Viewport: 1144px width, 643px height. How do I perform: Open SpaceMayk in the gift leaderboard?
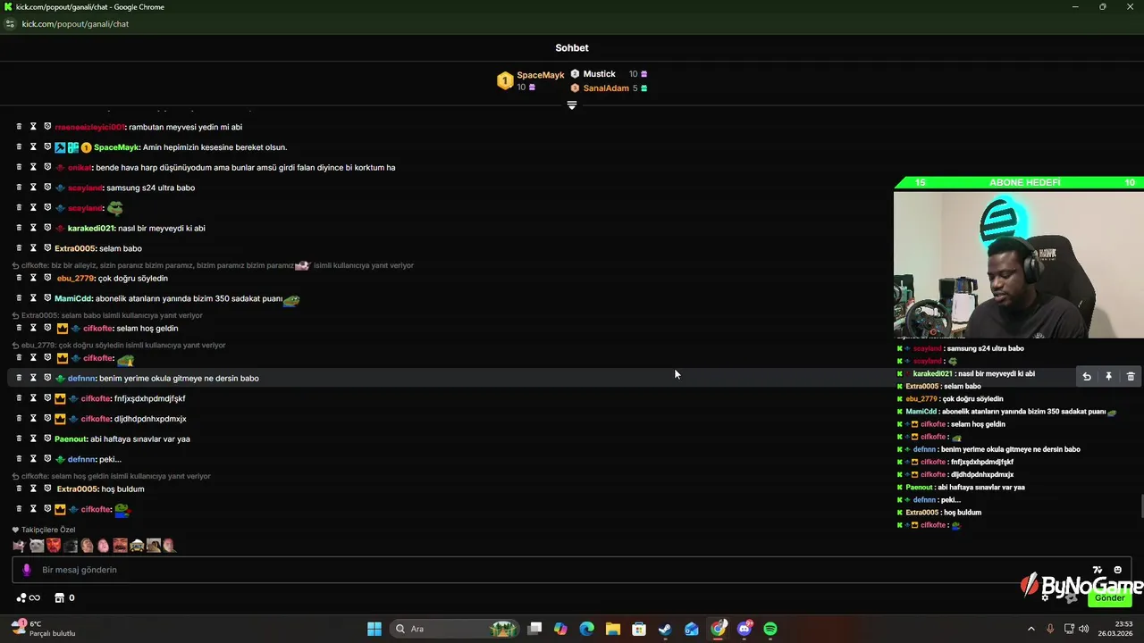point(541,75)
